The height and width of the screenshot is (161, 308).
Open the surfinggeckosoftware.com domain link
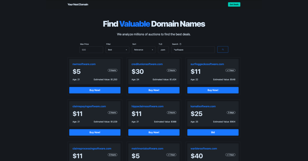coord(207,64)
